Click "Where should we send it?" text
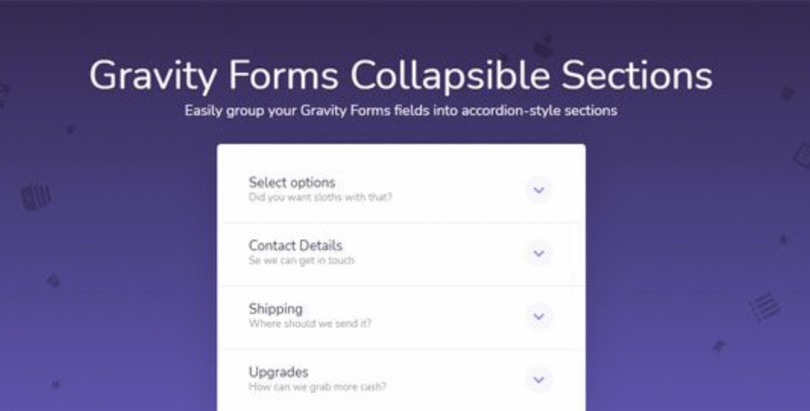The image size is (810, 411). click(309, 324)
